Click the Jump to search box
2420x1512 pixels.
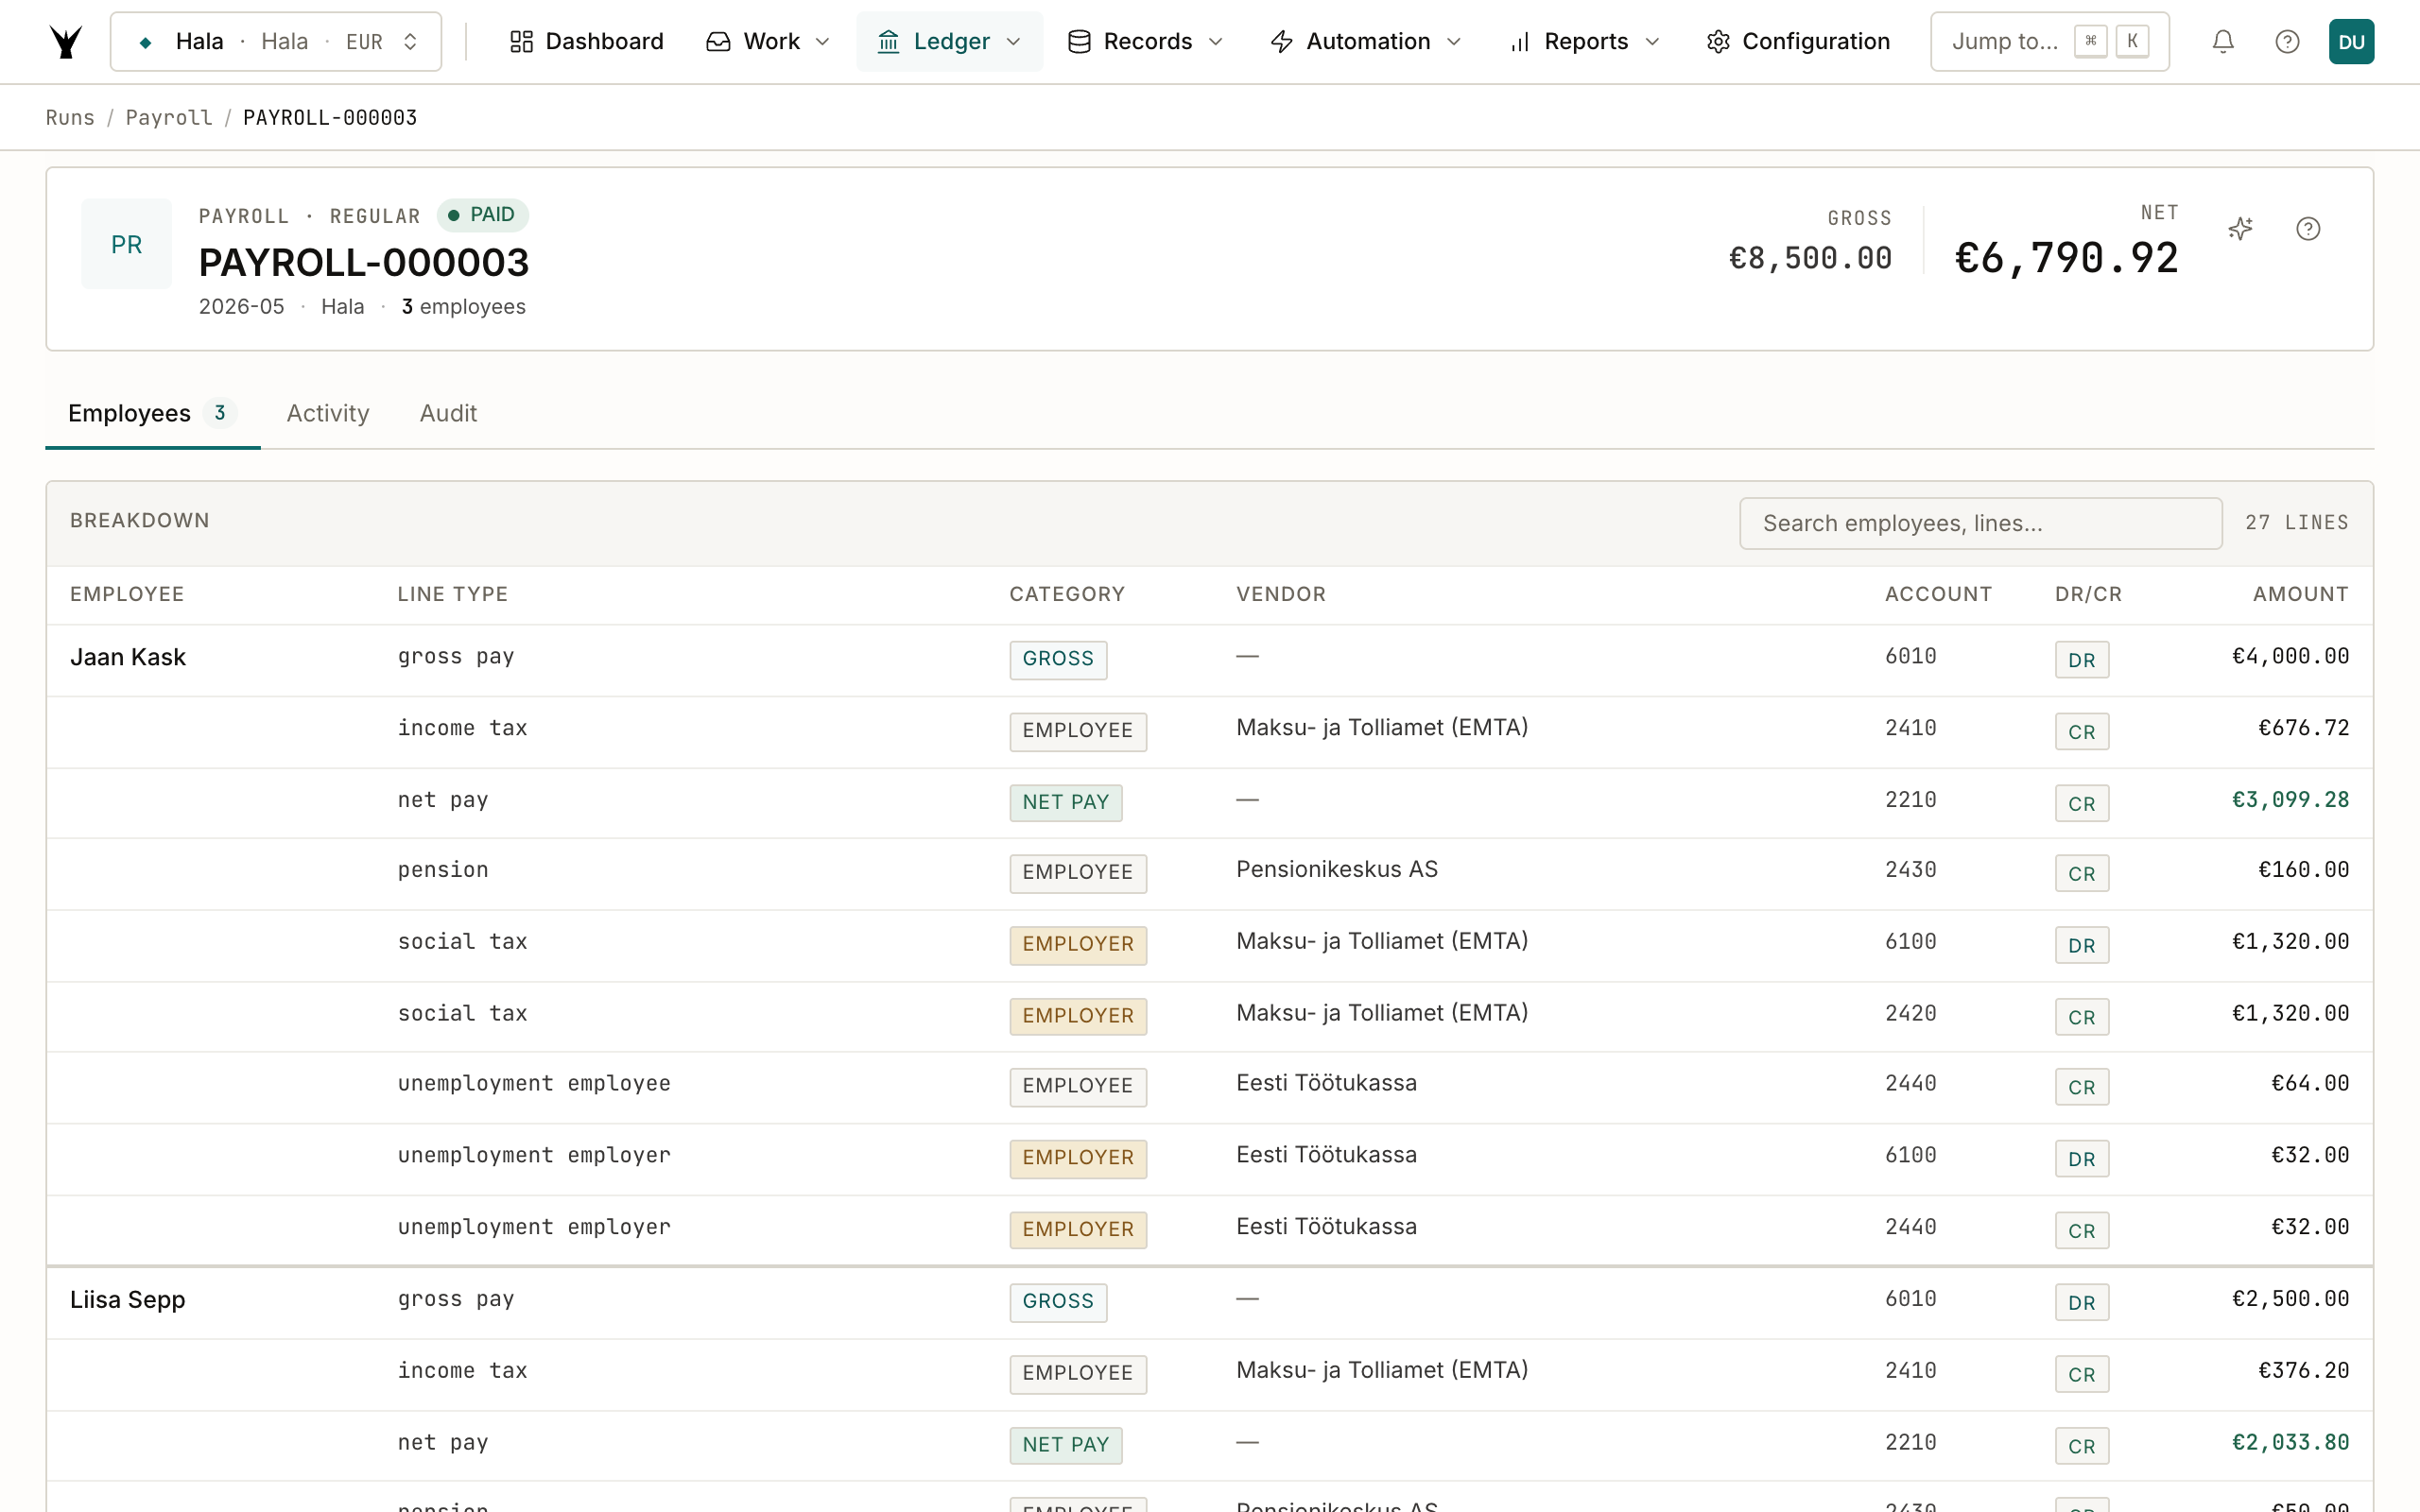point(2049,42)
